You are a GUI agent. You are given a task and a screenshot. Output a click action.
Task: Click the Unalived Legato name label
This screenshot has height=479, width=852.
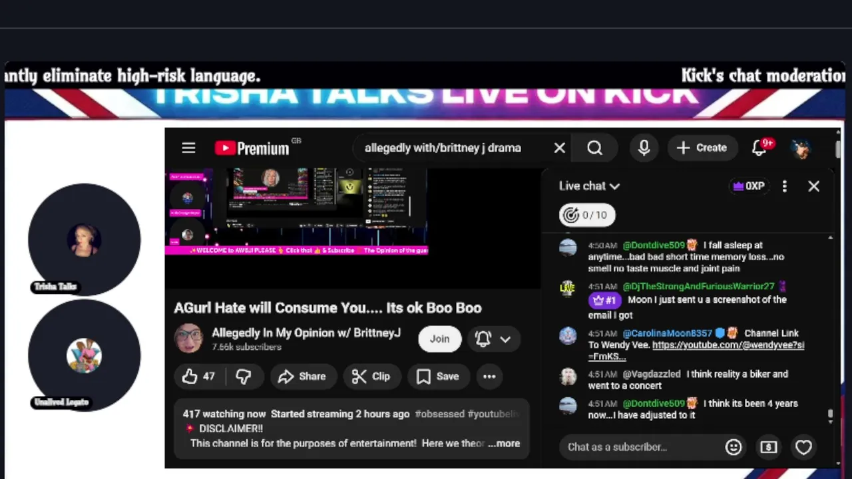coord(61,402)
